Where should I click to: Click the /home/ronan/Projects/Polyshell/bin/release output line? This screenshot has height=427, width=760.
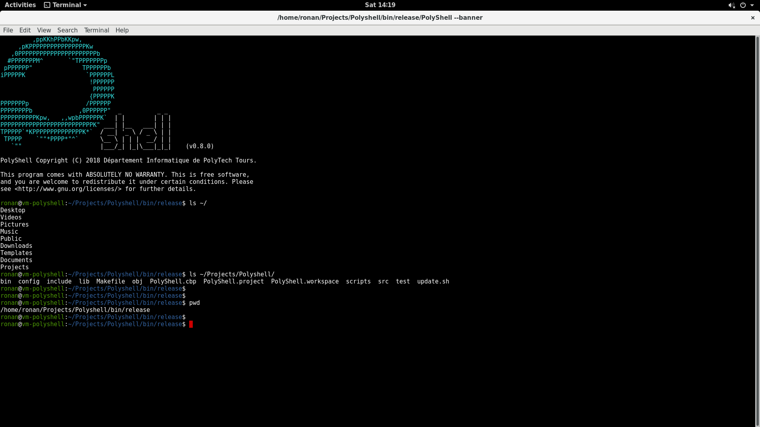[75, 310]
